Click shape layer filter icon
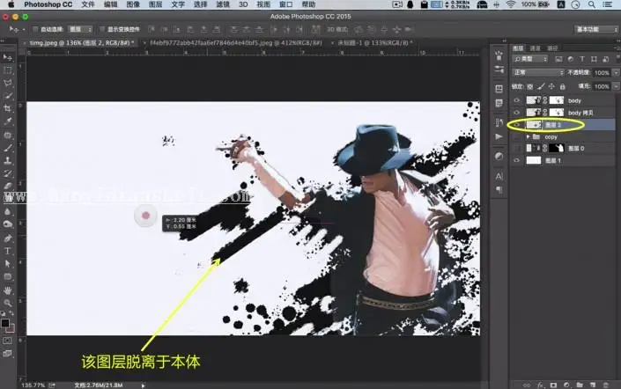The width and height of the screenshot is (621, 389). [594, 59]
